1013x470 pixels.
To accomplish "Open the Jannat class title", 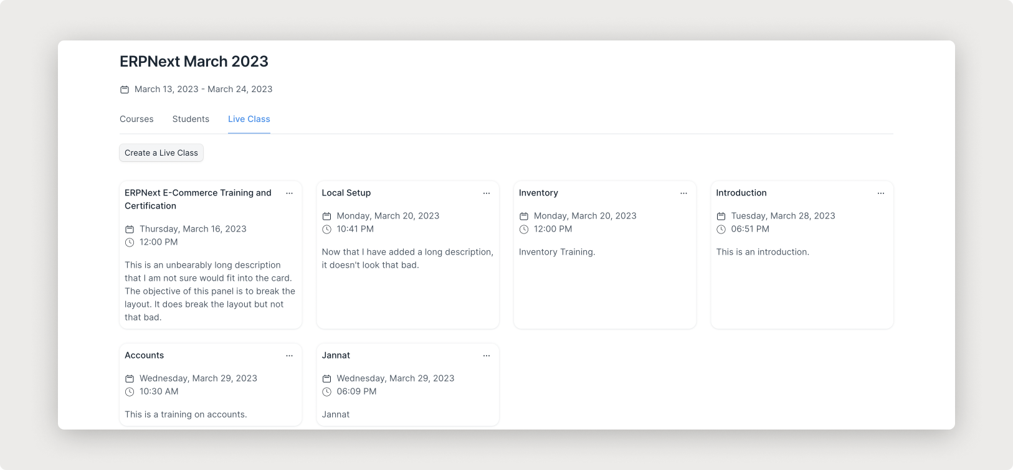I will click(x=336, y=355).
